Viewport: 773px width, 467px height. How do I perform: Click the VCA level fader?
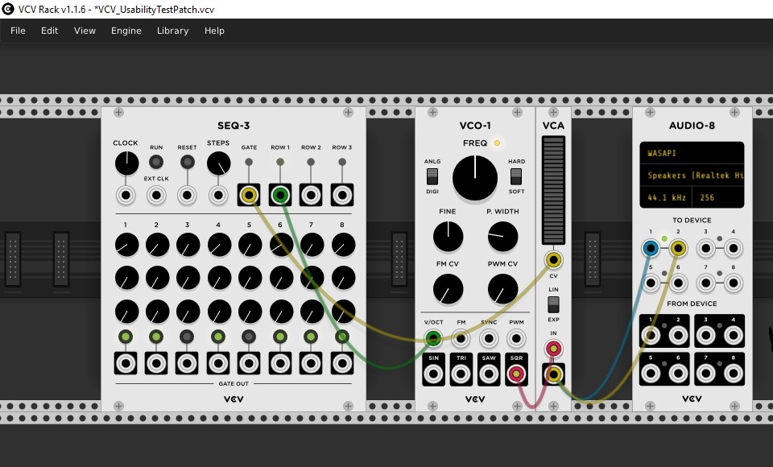tap(553, 190)
